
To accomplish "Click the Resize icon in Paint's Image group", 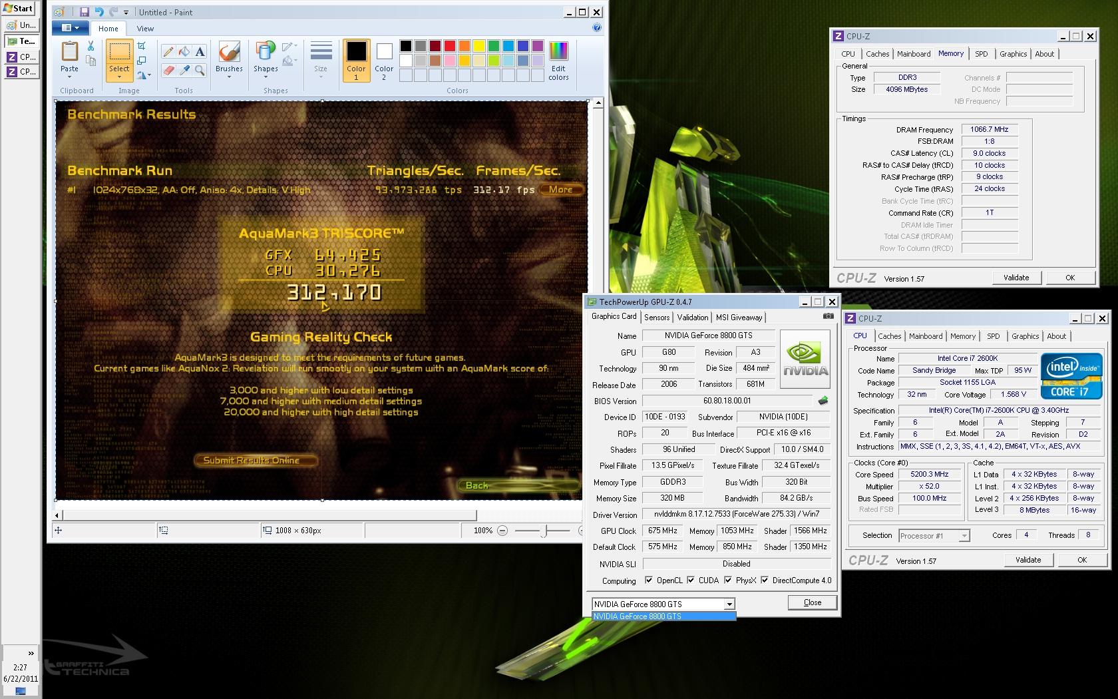I will [x=142, y=61].
